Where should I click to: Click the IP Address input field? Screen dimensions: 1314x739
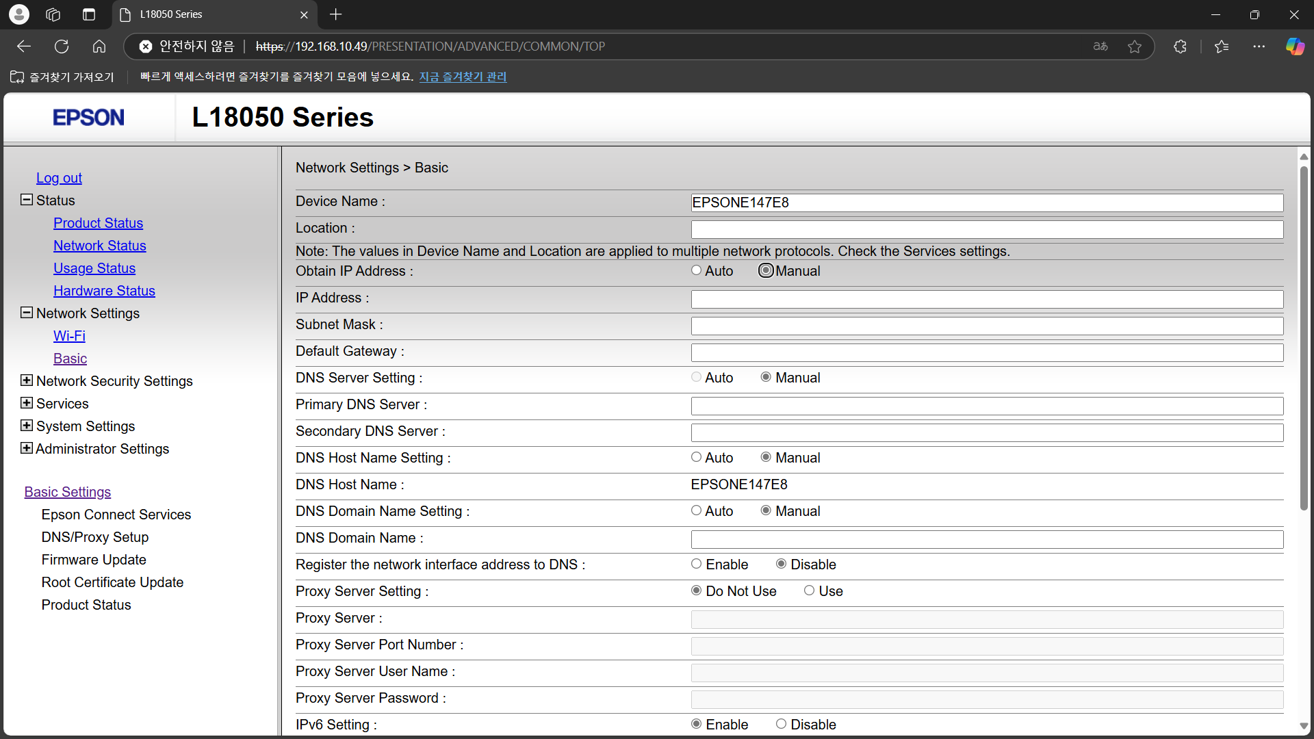coord(987,299)
